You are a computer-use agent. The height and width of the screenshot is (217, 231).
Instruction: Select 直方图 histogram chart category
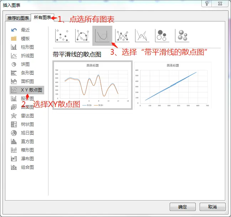[x=22, y=141]
